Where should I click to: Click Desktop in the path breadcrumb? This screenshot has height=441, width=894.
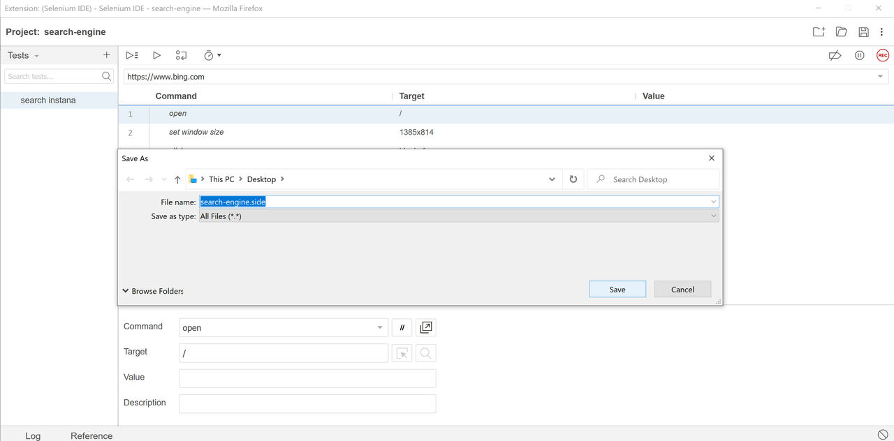[x=261, y=179]
